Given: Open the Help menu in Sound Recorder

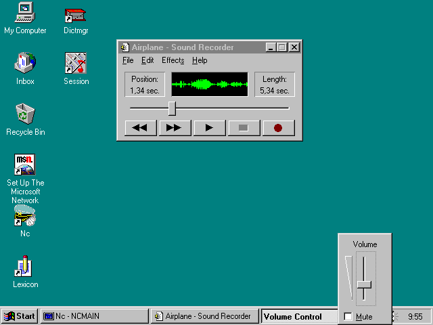Looking at the screenshot, I should (x=200, y=60).
